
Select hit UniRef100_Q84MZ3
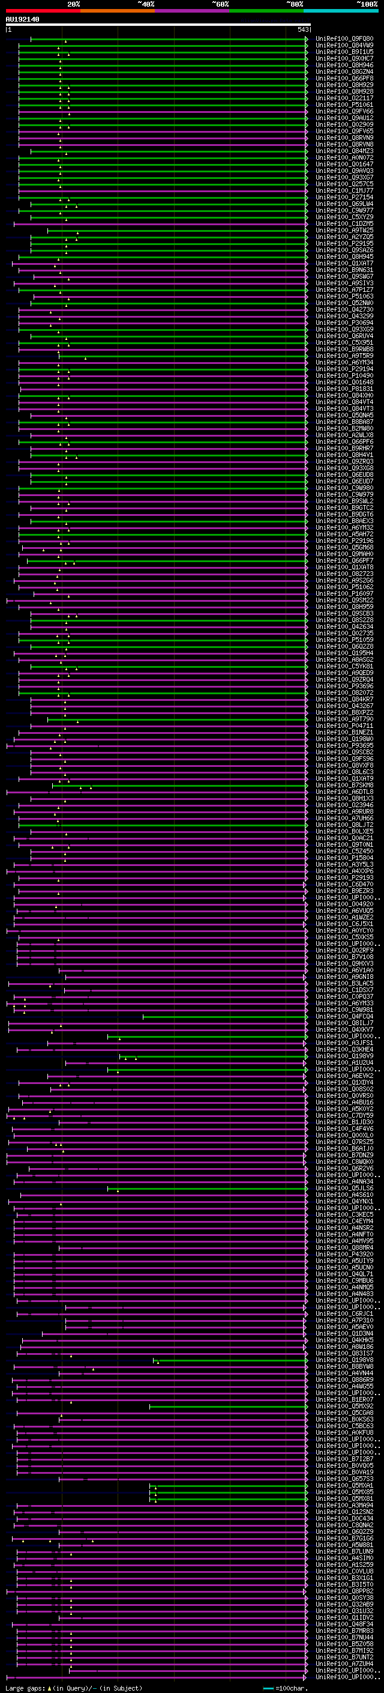pyautogui.click(x=344, y=151)
